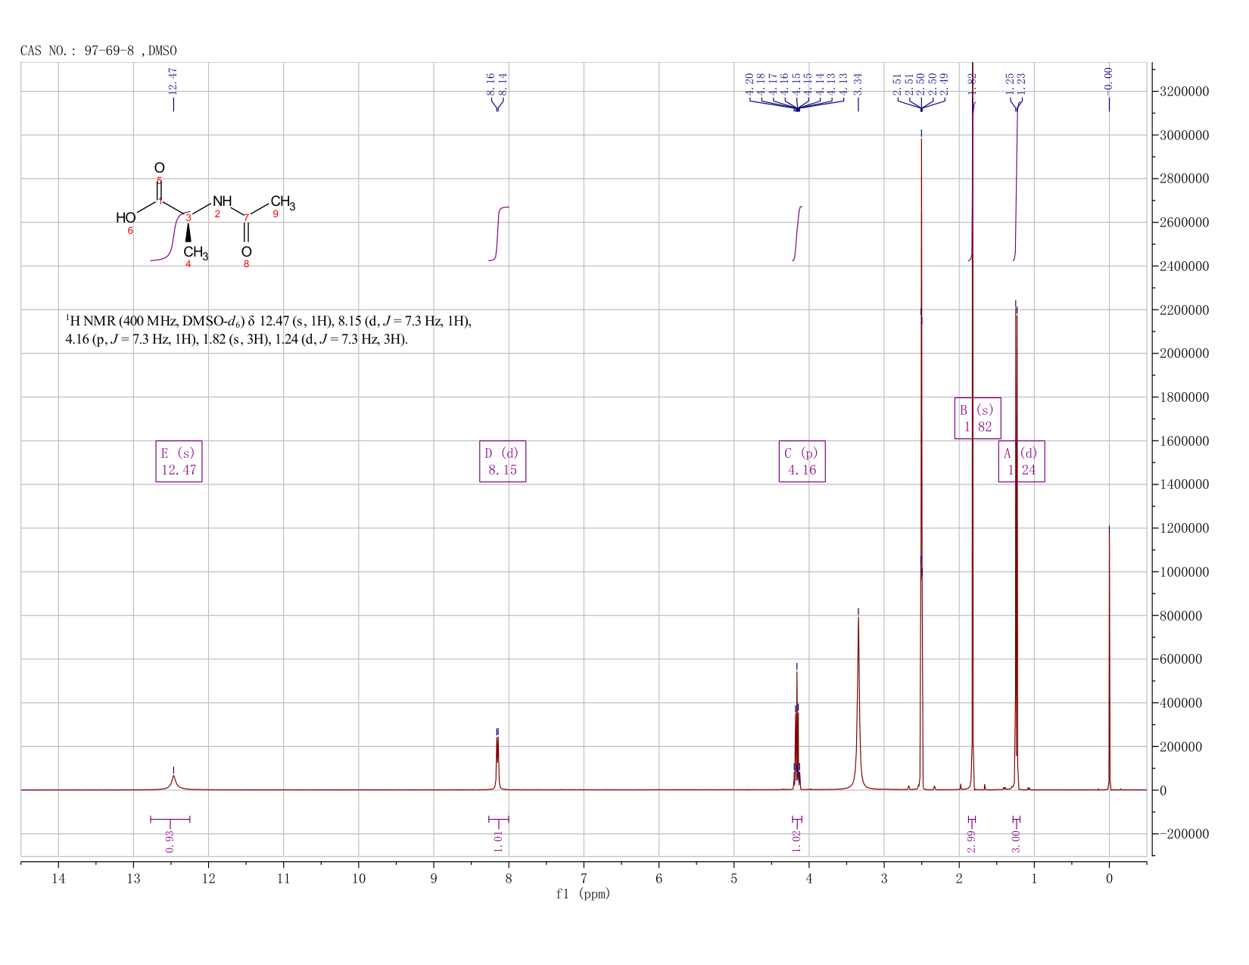Click the 3 tick on ppm axis
This screenshot has height=965, width=1249.
click(x=884, y=878)
